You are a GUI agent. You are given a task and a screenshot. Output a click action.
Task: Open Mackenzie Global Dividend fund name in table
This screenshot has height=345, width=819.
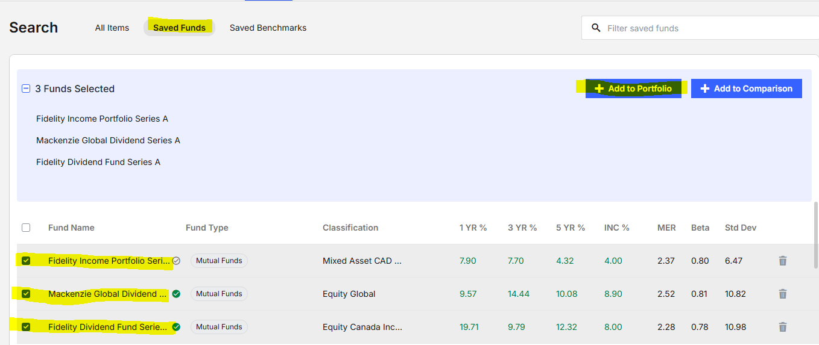(x=107, y=294)
